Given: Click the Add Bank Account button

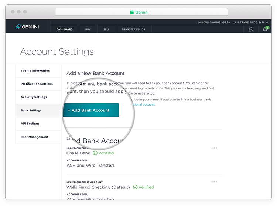Looking at the screenshot, I should tap(91, 110).
